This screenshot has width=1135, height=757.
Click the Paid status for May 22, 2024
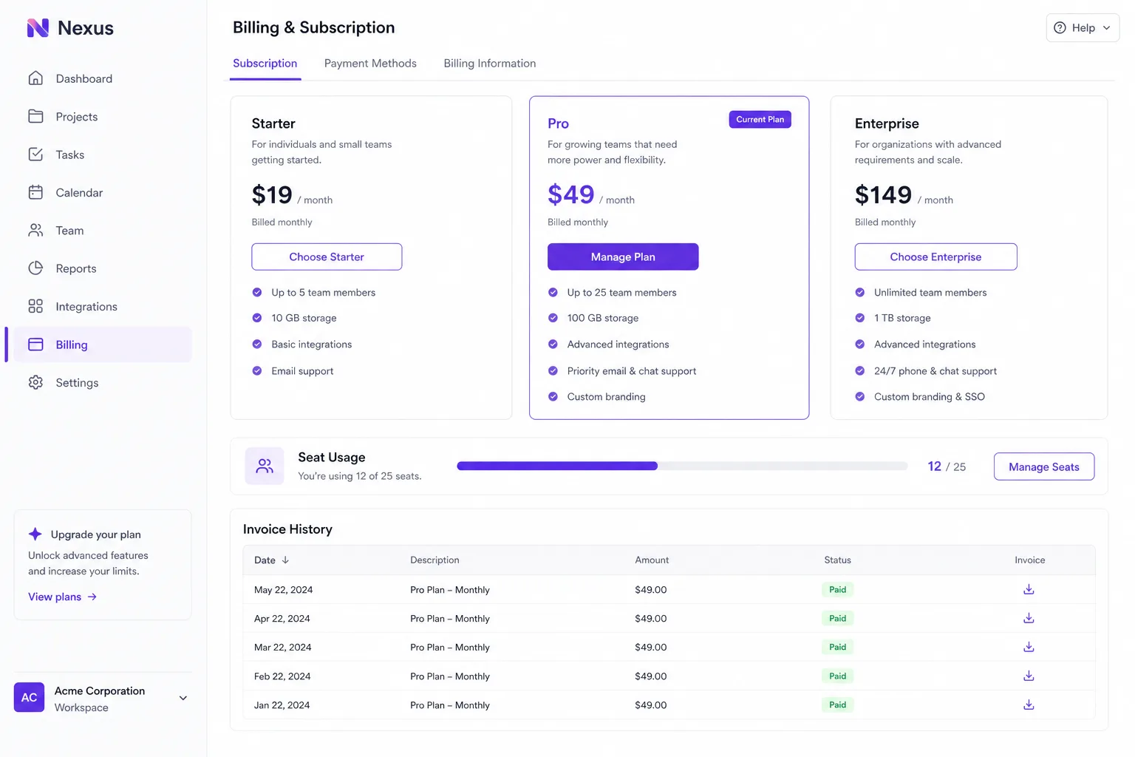(x=837, y=589)
